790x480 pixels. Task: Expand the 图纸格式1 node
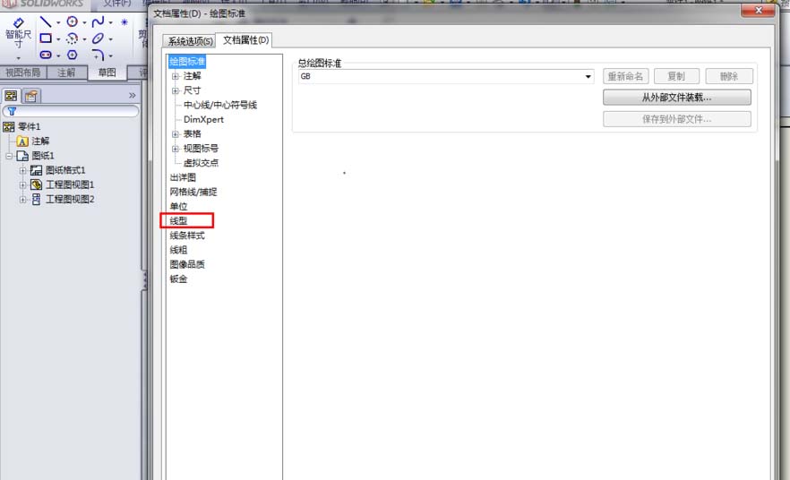(22, 171)
